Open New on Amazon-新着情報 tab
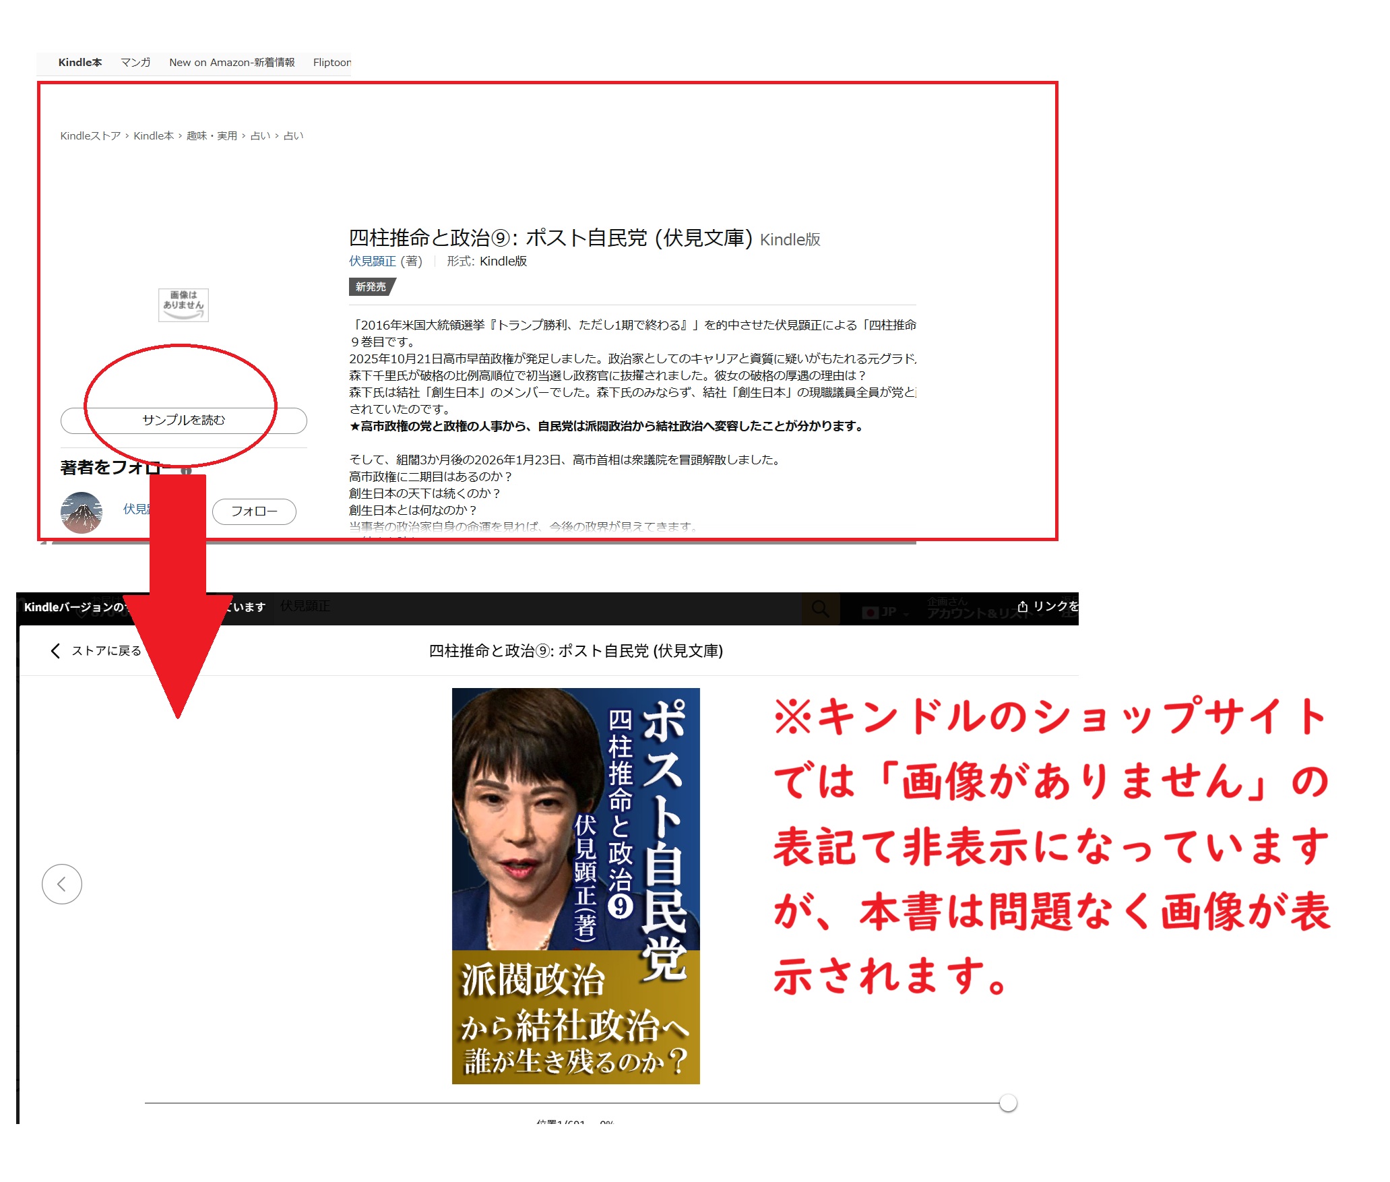Screen dimensions: 1390x1182 [x=232, y=63]
